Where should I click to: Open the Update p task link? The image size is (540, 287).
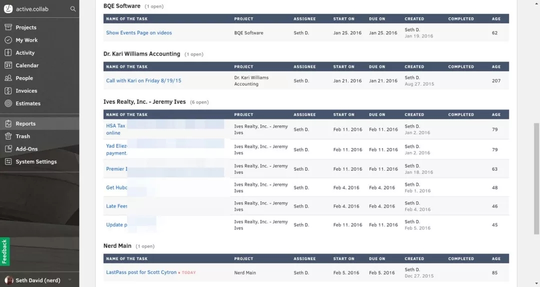click(116, 224)
